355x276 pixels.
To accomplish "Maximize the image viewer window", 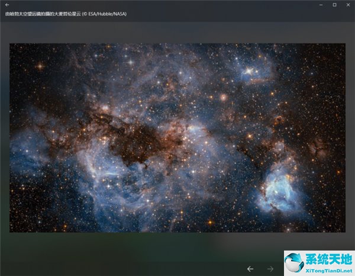I will [x=334, y=5].
